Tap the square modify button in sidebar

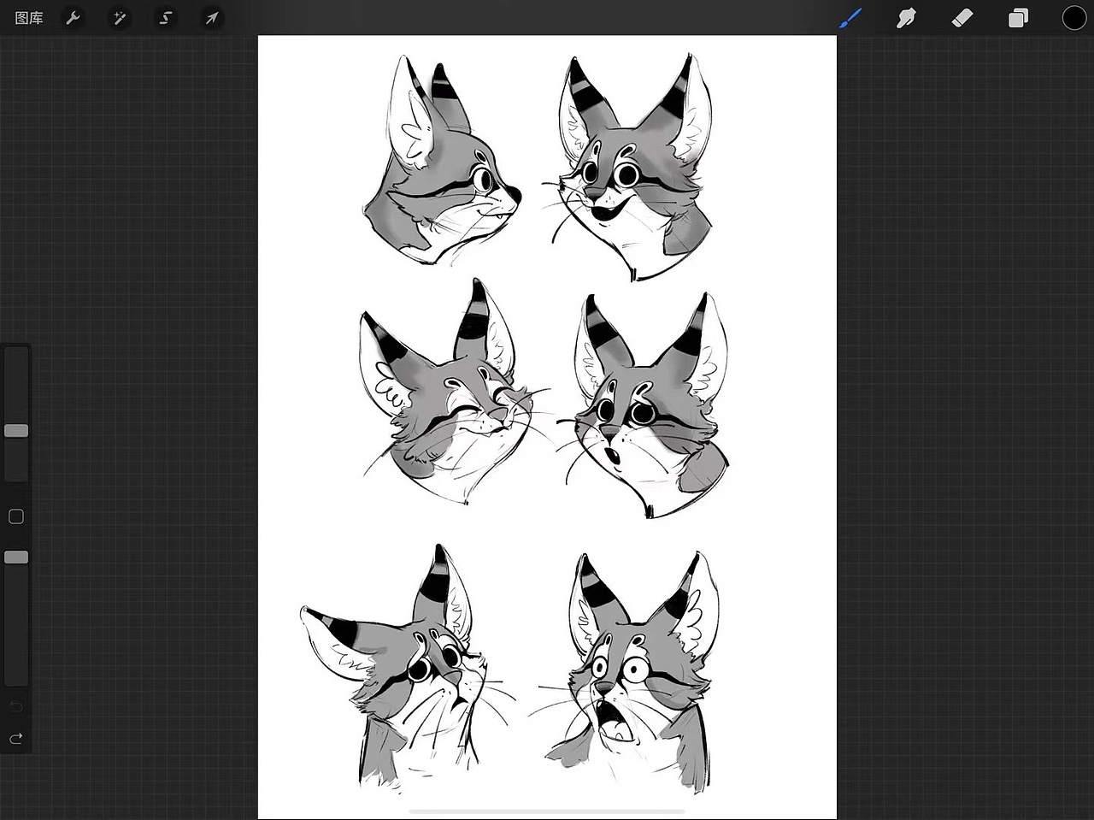(x=16, y=516)
